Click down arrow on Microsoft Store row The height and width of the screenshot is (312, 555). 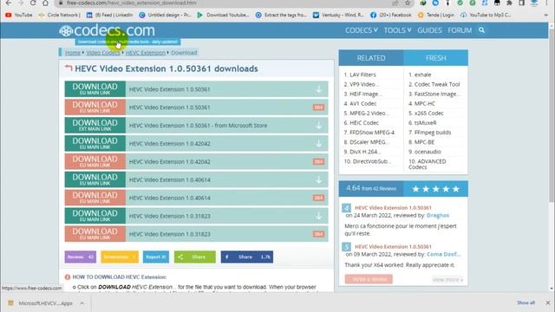coord(318,125)
